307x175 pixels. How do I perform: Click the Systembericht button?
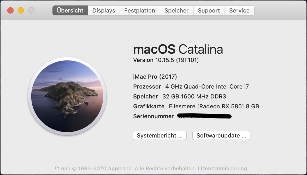[160, 136]
